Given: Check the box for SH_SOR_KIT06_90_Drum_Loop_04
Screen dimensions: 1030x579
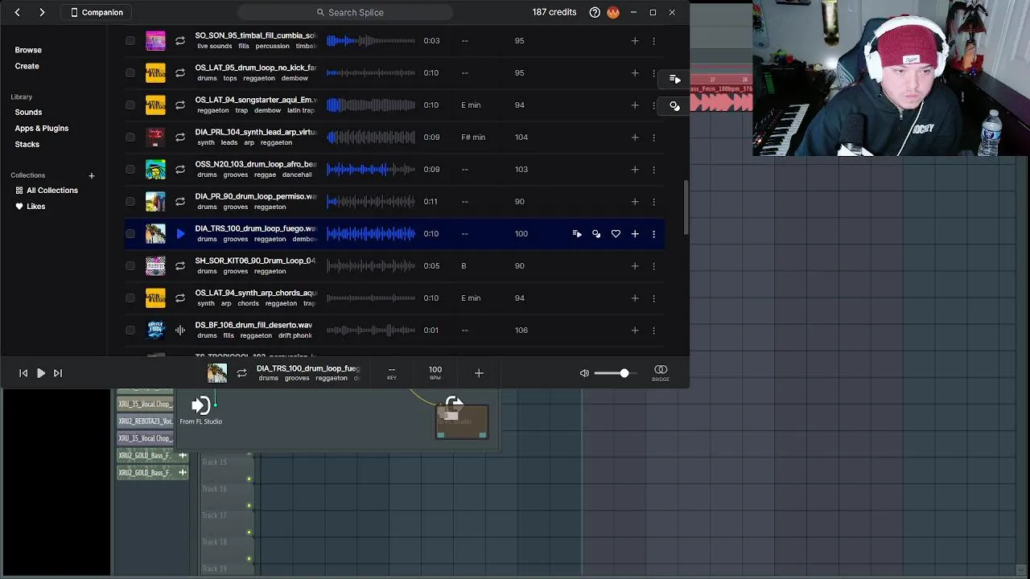Looking at the screenshot, I should (x=130, y=265).
